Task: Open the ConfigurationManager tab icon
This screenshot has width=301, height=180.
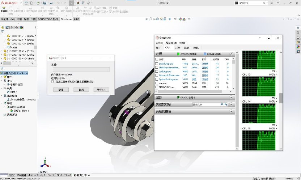Action: pyautogui.click(x=12, y=27)
